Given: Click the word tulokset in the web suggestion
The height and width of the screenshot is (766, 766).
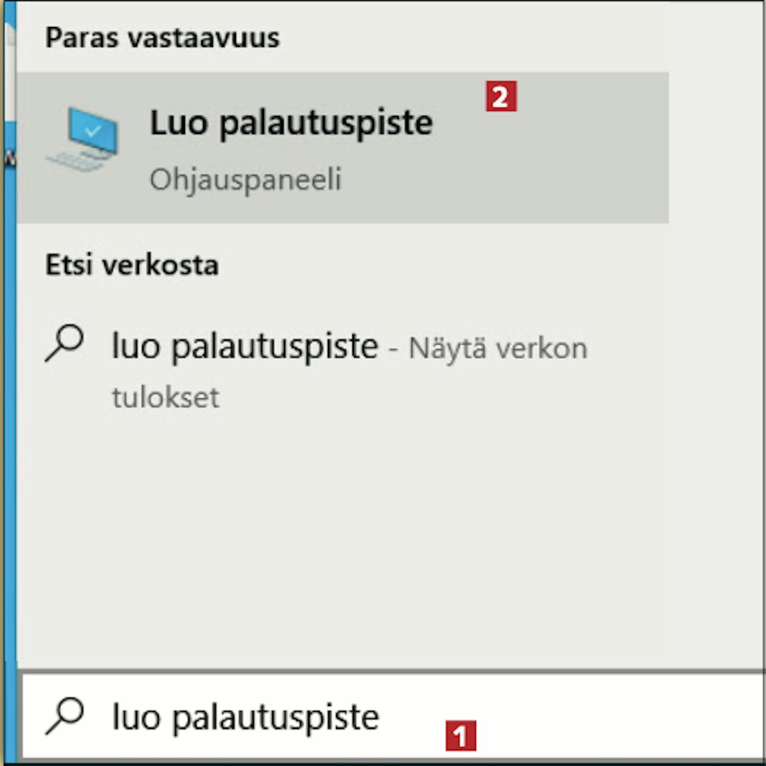Looking at the screenshot, I should point(166,397).
